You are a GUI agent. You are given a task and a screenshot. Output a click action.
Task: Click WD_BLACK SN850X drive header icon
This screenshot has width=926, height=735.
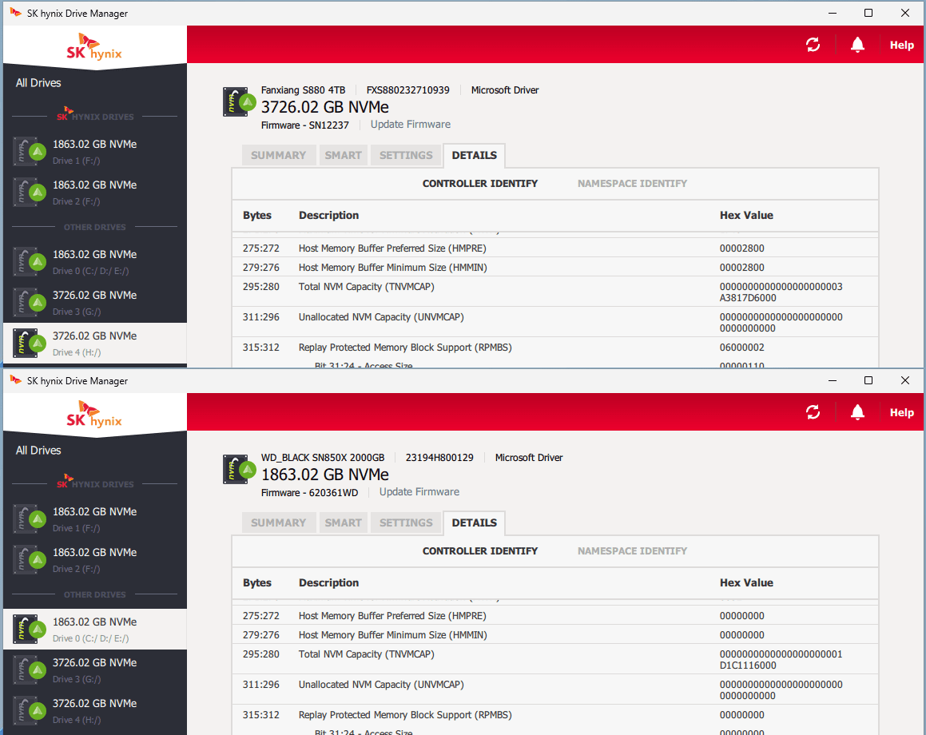(x=239, y=469)
